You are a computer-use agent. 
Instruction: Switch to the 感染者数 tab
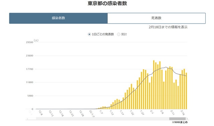tap(59, 18)
